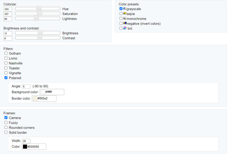Uncheck the grayscale color preset checkbox

121,9
